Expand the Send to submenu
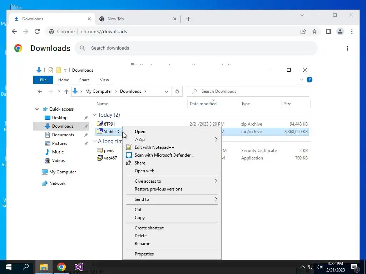This screenshot has width=366, height=274. pos(172,199)
